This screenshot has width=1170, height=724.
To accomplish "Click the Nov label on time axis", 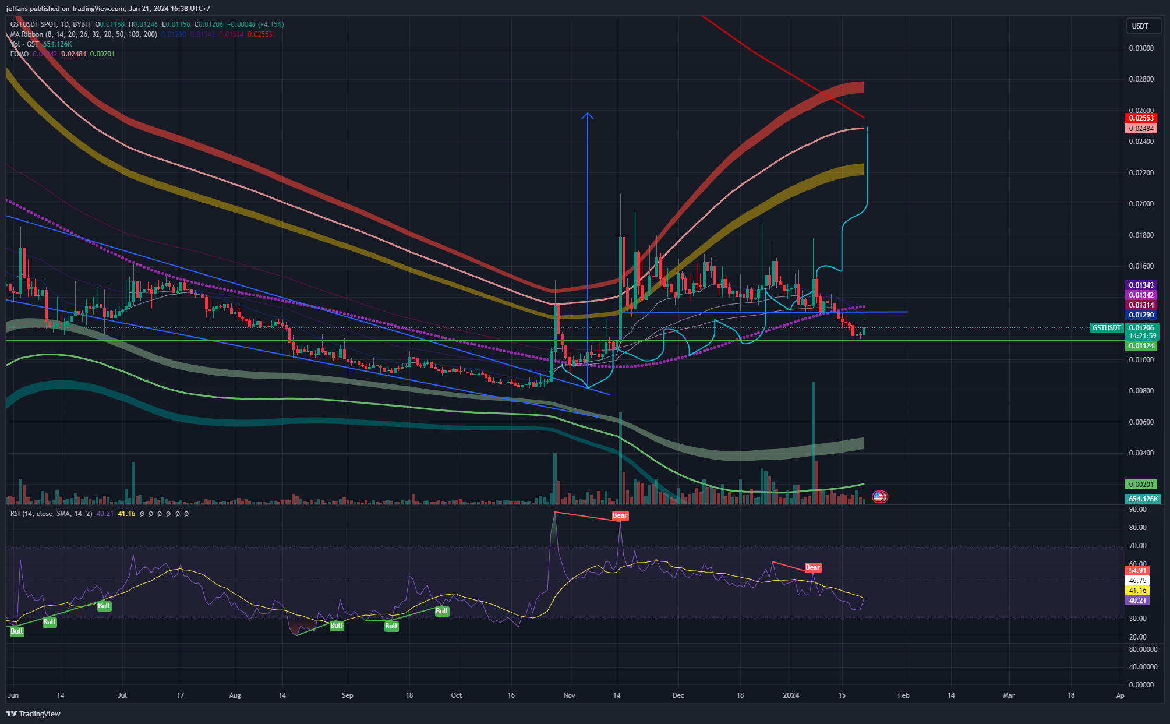I will point(569,695).
